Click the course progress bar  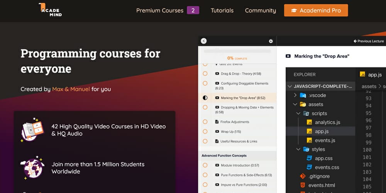tap(237, 51)
